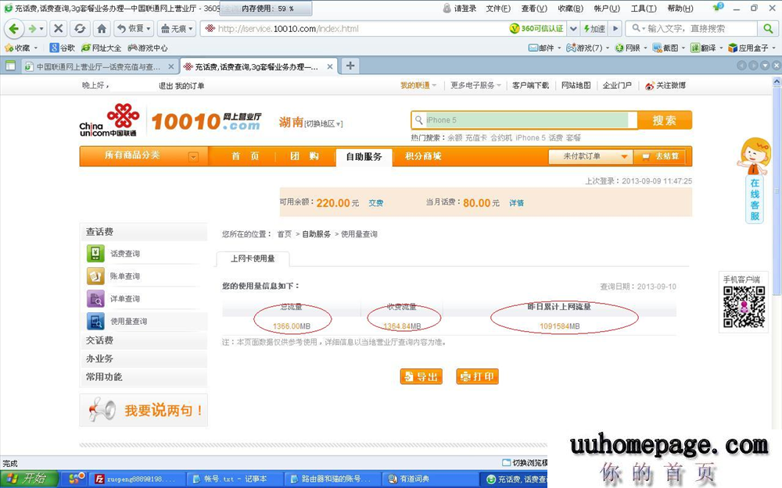This screenshot has width=782, height=488.
Task: Open 详单查询 in the left menu
Action: pyautogui.click(x=125, y=299)
